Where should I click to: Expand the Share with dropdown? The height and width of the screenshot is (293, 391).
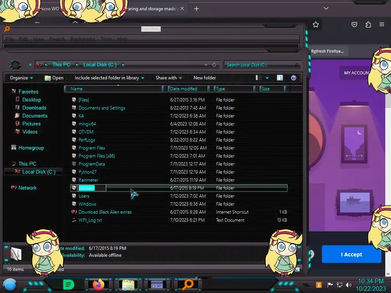click(169, 78)
